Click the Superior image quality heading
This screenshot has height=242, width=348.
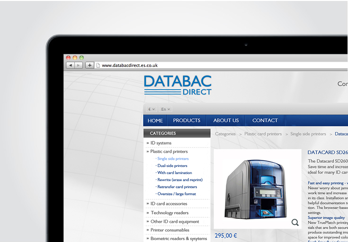pos(326,218)
